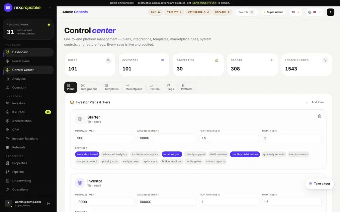Click the Super Admin role badge
The width and height of the screenshot is (340, 212).
point(274,12)
